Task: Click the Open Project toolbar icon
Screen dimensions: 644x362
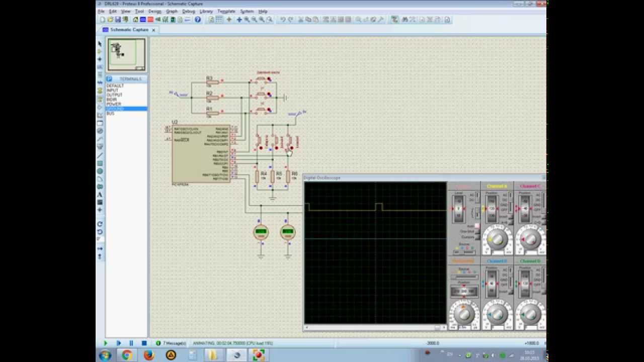Action: (x=110, y=20)
